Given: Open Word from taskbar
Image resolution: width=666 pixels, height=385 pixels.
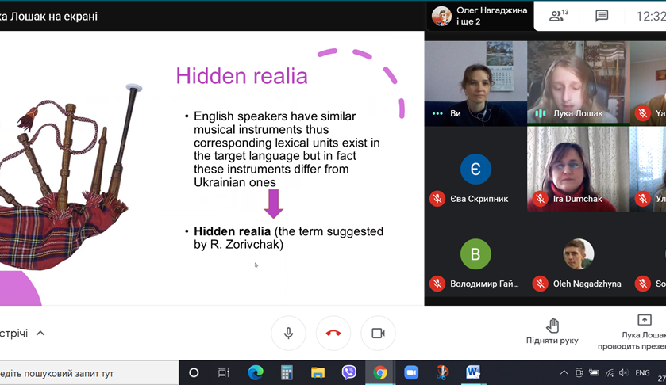Looking at the screenshot, I should 473,372.
